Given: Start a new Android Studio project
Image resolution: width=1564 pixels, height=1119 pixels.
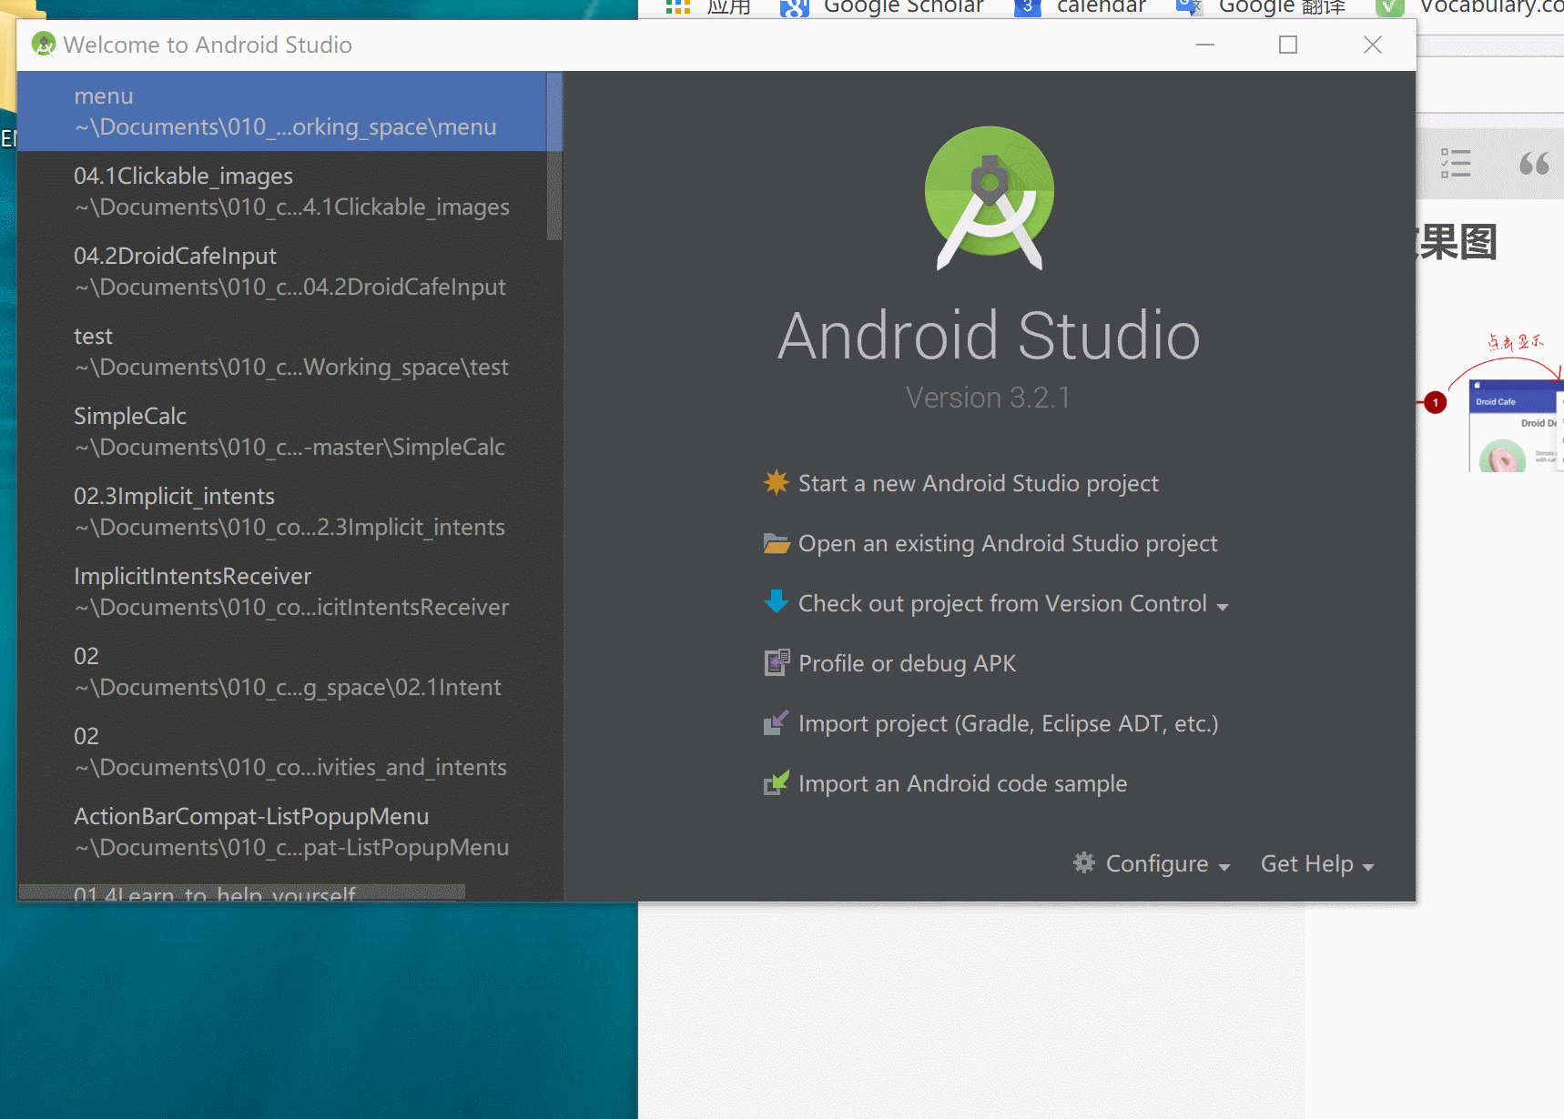Looking at the screenshot, I should pos(978,483).
